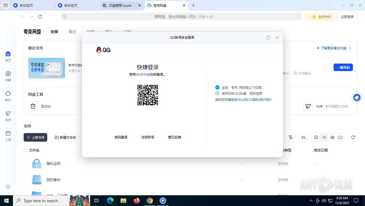The height and width of the screenshot is (206, 365).
Task: Expand the 了解更多备份功能 chevron
Action: [350, 48]
